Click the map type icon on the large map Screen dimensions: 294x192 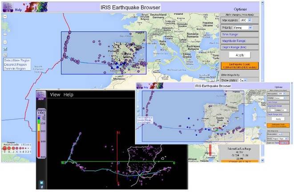click(x=5, y=49)
